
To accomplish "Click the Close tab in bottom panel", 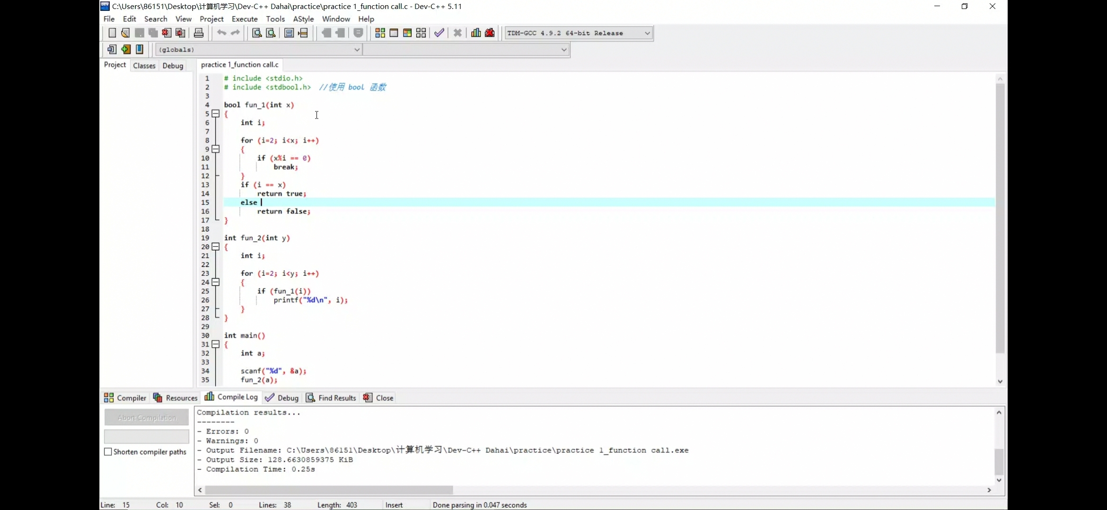I will [378, 398].
